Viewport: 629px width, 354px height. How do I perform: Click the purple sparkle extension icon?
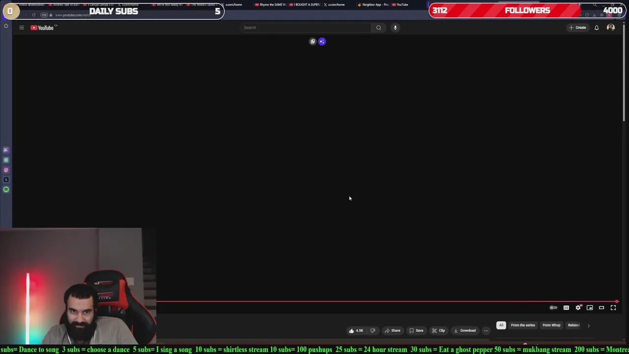(322, 41)
